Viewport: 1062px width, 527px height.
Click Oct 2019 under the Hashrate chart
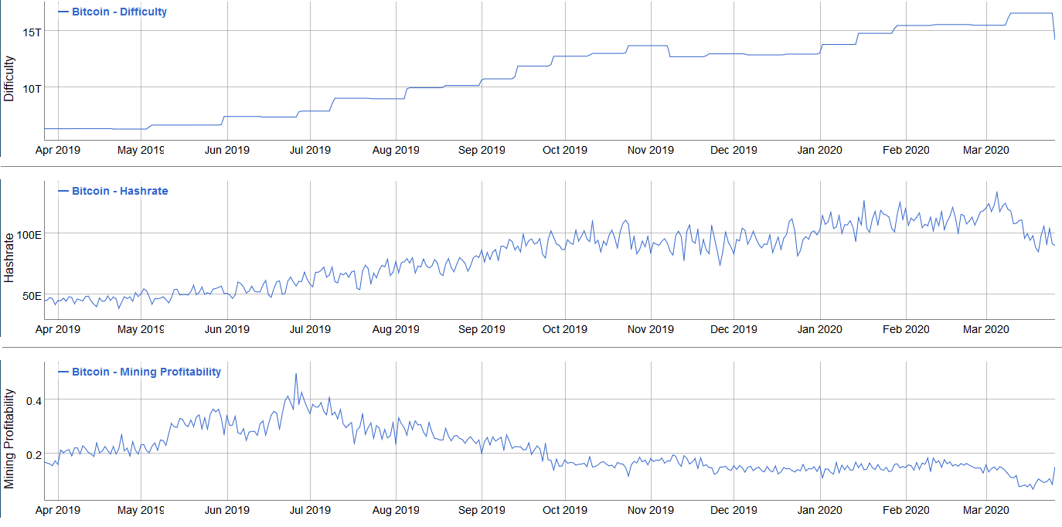pos(565,329)
